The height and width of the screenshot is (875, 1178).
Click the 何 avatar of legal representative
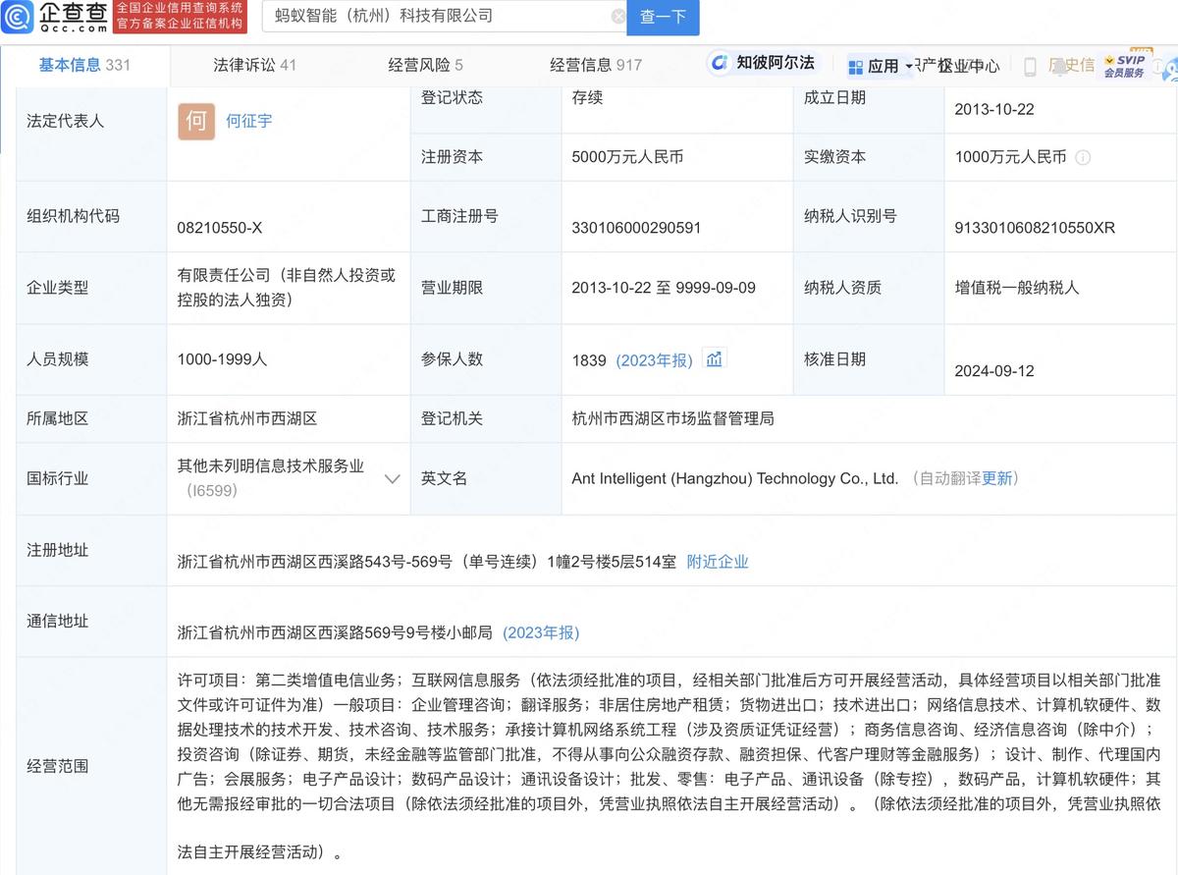[196, 121]
